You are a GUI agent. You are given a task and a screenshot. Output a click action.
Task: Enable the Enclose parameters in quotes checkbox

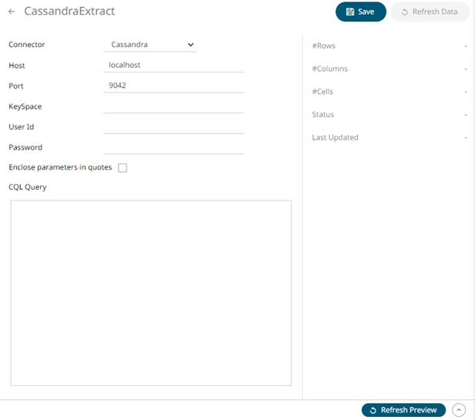123,168
